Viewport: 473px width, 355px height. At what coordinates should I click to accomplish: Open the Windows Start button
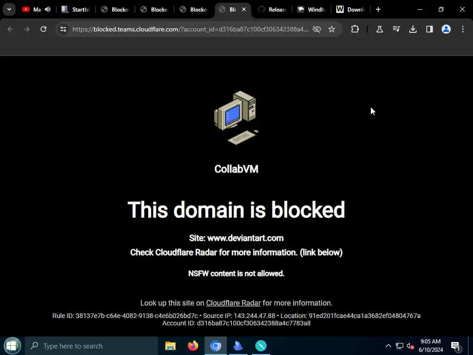click(12, 346)
